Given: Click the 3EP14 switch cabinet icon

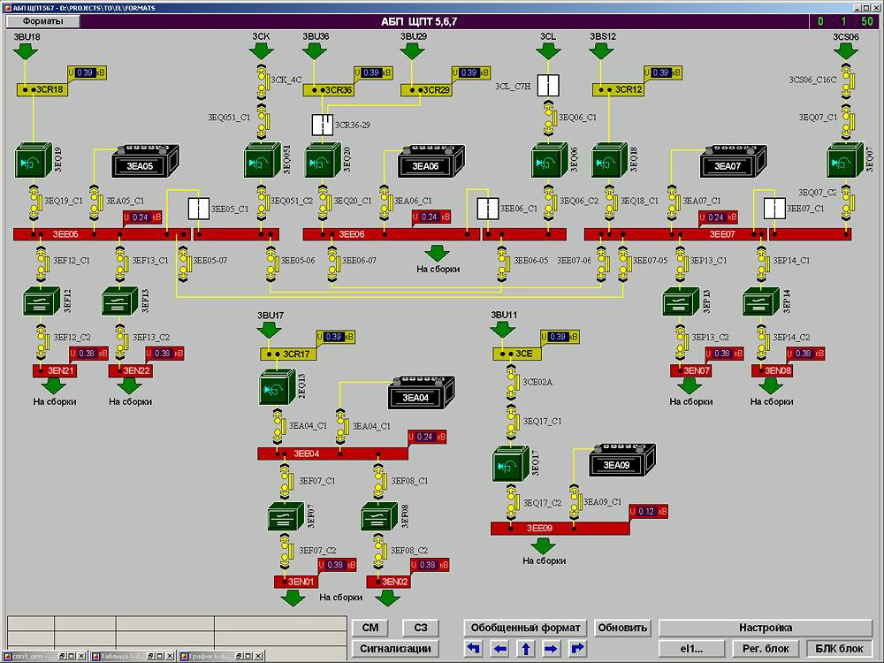Looking at the screenshot, I should (x=761, y=301).
